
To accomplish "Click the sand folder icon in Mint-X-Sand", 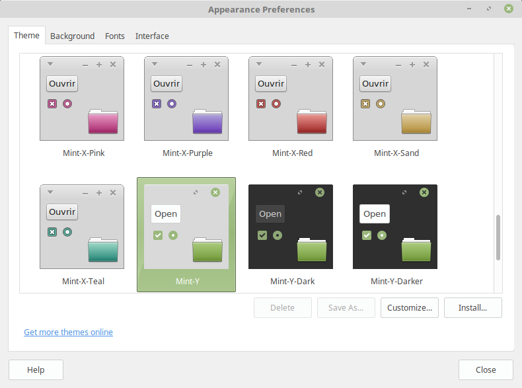I will pos(416,122).
